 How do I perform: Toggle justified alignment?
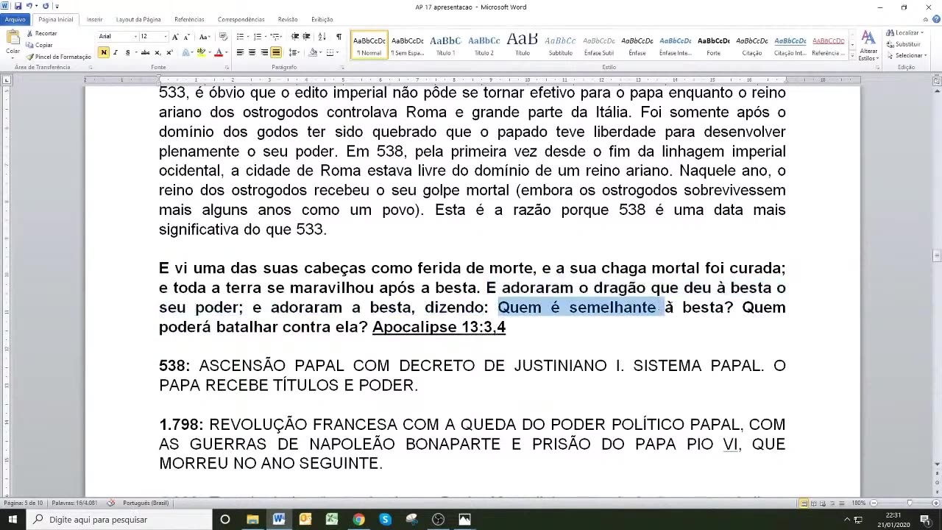[x=276, y=52]
